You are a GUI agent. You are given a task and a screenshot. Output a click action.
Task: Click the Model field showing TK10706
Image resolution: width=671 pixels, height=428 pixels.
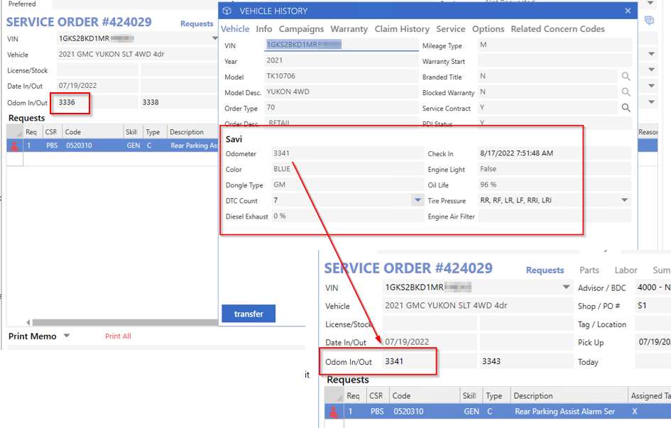pos(341,76)
